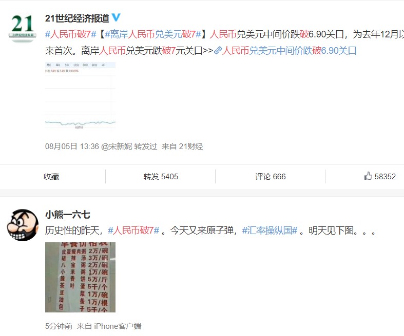This screenshot has width=404, height=336.
Task: Follow the 人民币兑美元中间价跌破6.90关口 link
Action: click(x=289, y=51)
